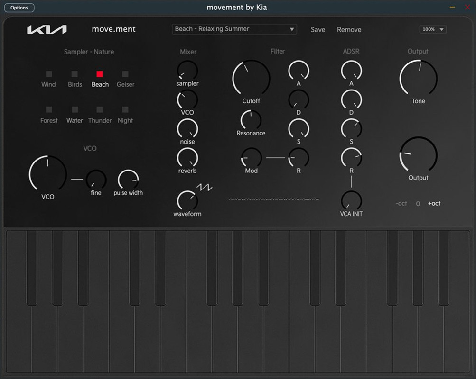Click the VCO fine tune knob
The width and height of the screenshot is (476, 379).
(x=96, y=180)
